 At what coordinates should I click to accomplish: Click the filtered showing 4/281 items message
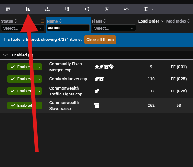(42, 40)
